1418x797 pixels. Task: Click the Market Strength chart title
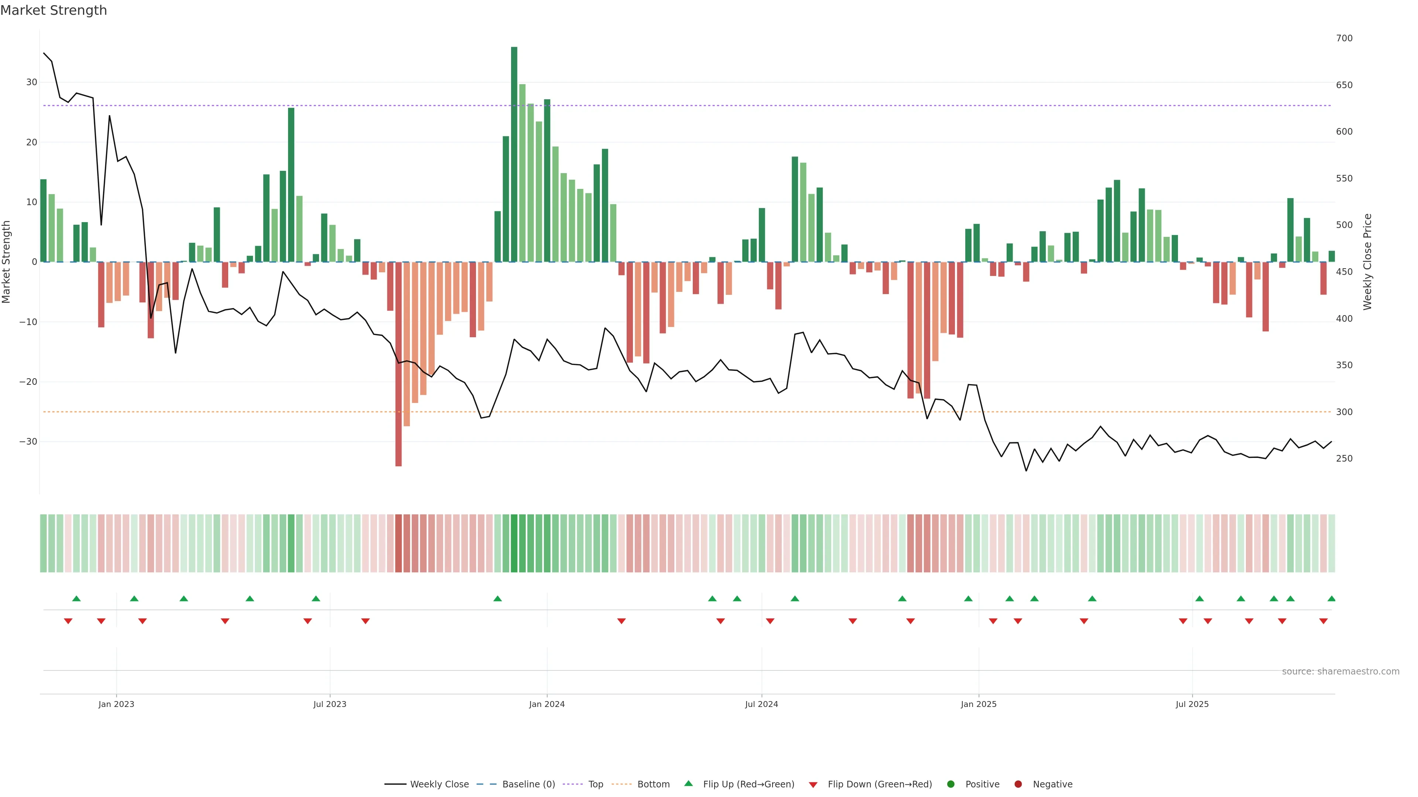click(54, 10)
